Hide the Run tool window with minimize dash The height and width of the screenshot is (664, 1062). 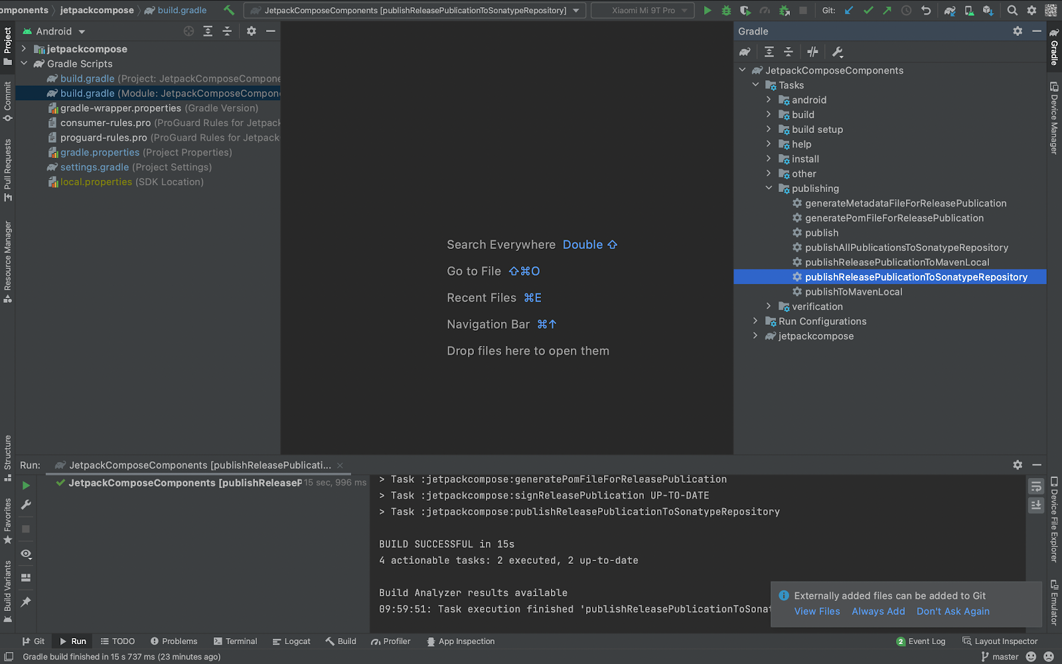[1037, 465]
